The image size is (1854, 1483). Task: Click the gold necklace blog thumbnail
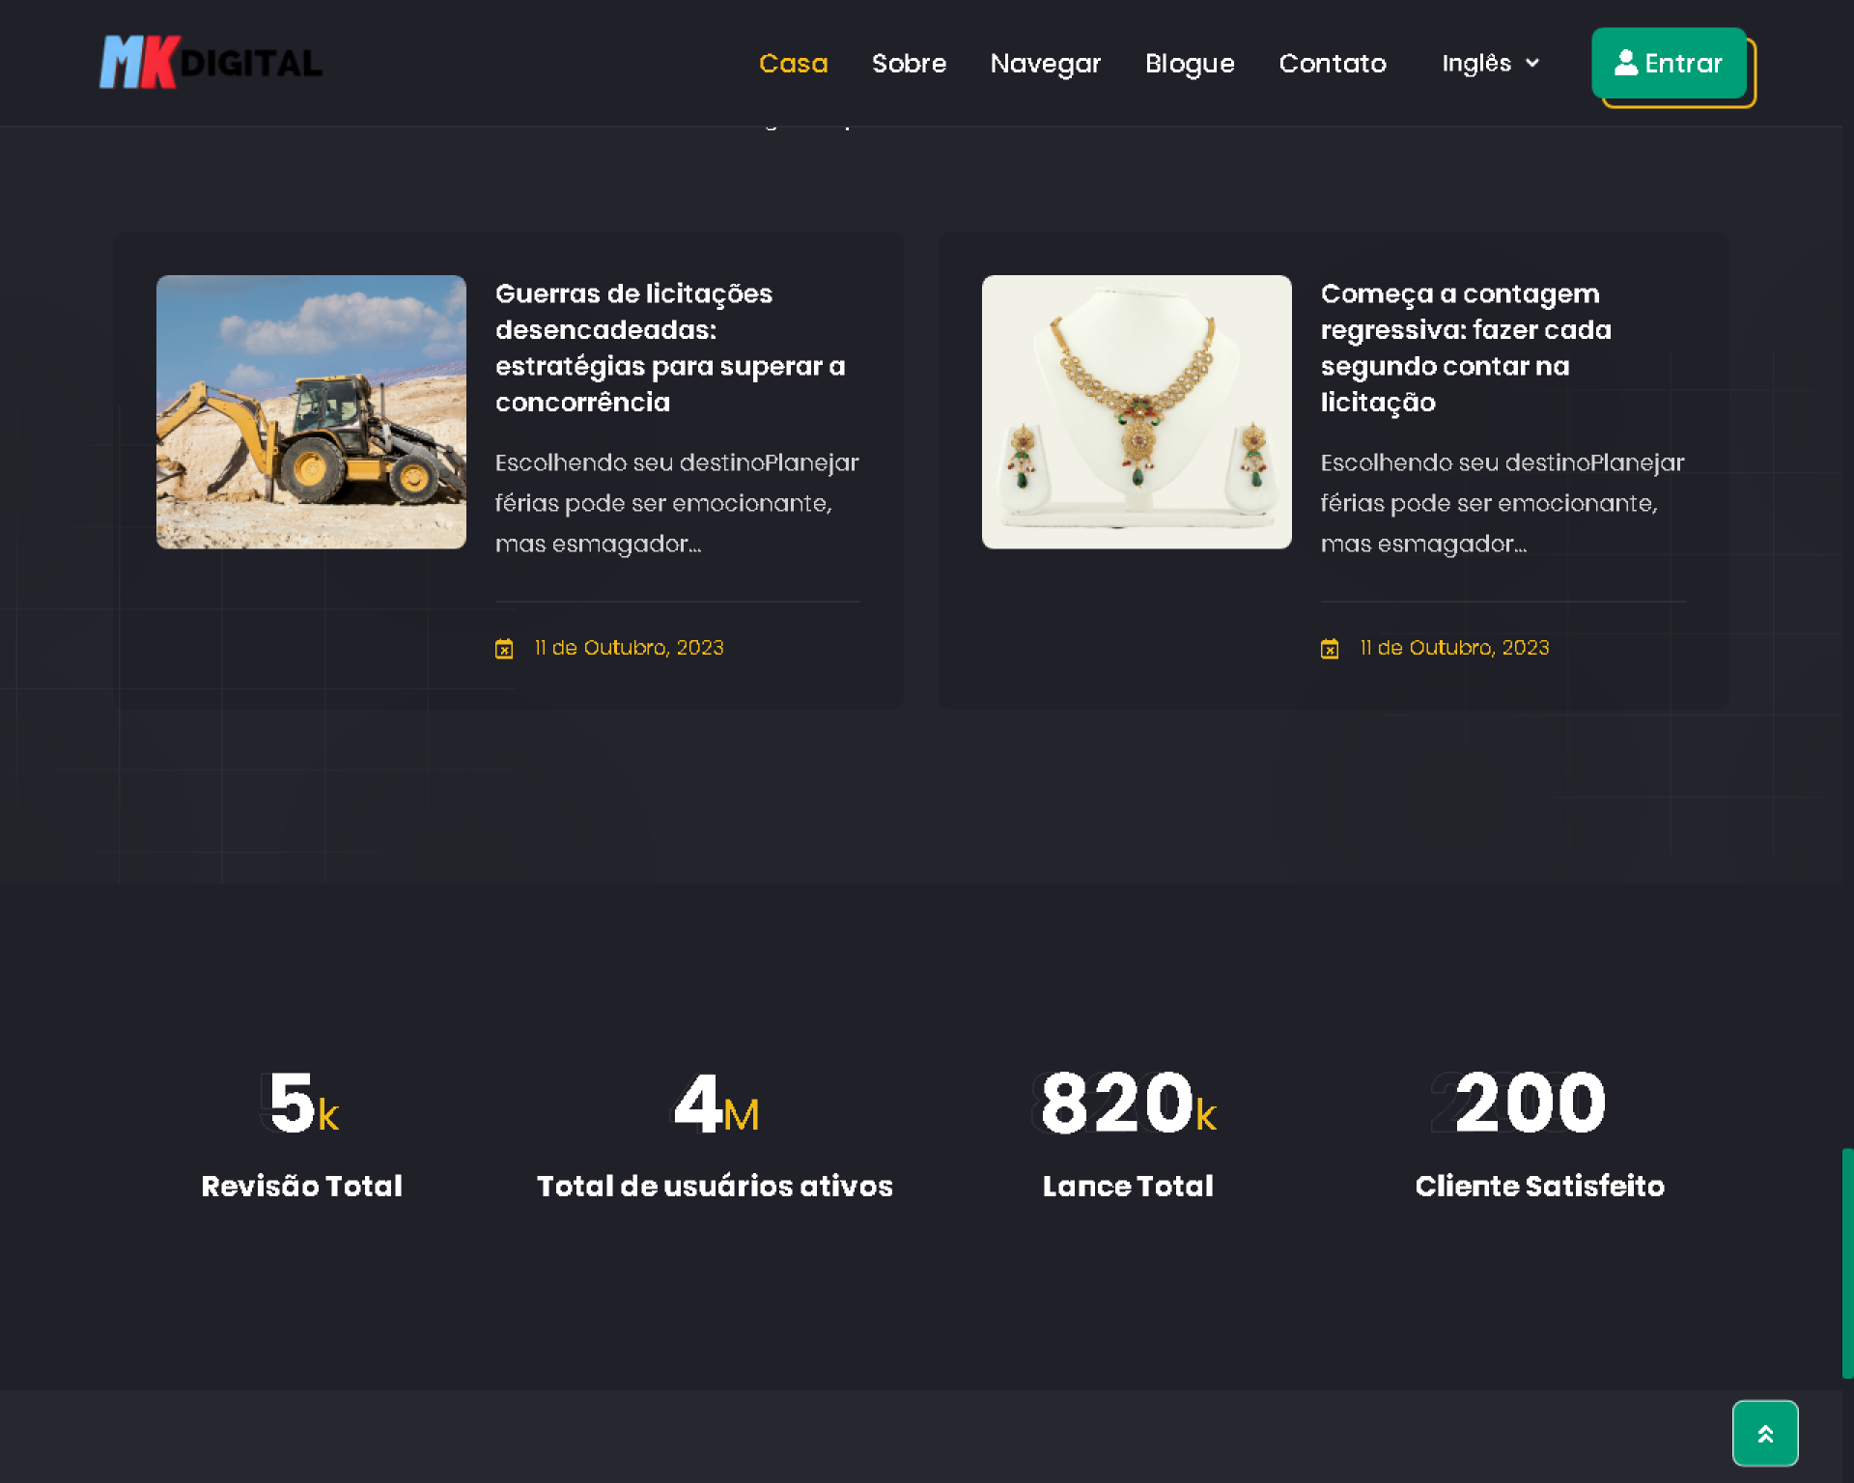coord(1136,412)
